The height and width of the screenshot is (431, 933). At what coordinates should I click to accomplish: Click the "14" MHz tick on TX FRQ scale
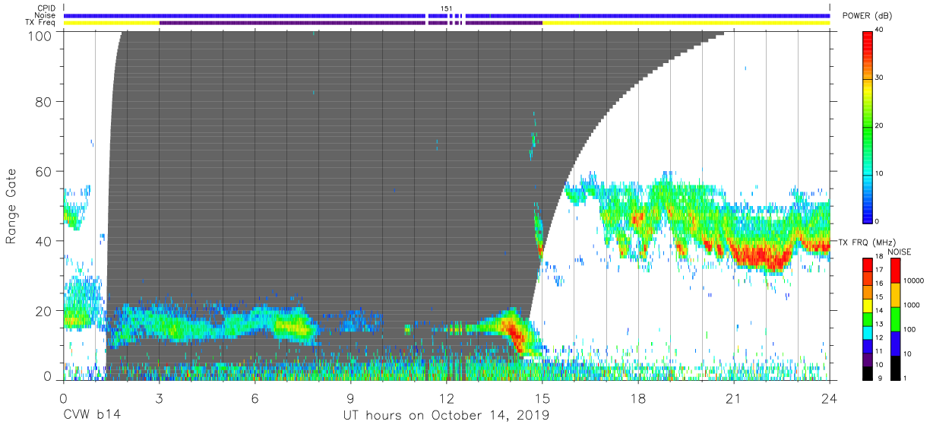coord(881,310)
